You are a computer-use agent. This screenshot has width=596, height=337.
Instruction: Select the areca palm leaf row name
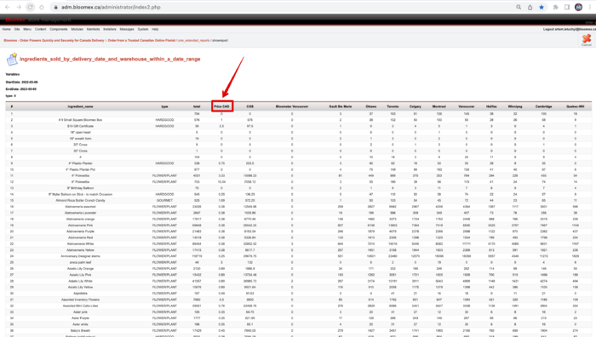point(80,262)
